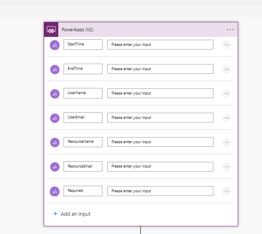Focus the ResourceEmail description input box
Viewport: 262px width, 234px height.
[160, 167]
